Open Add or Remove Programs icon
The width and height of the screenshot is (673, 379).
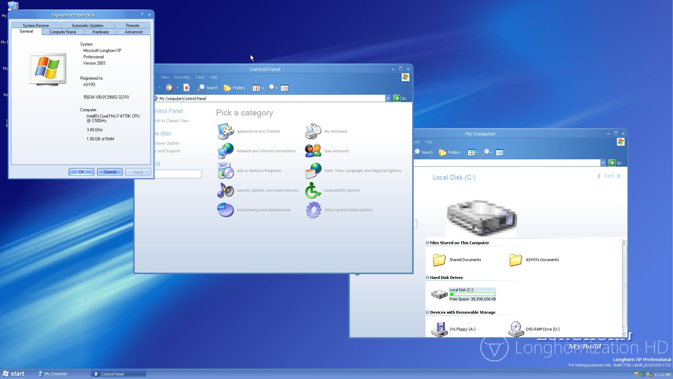pyautogui.click(x=225, y=171)
